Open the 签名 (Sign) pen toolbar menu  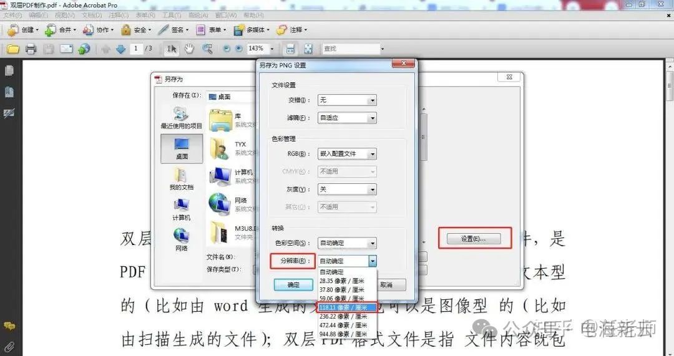tap(173, 30)
